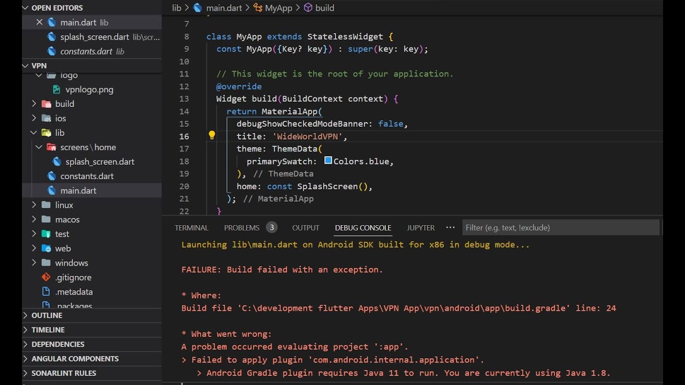Image resolution: width=685 pixels, height=385 pixels.
Task: Click the Dart icon beside splash_screen.dart in lib
Action: click(57, 161)
